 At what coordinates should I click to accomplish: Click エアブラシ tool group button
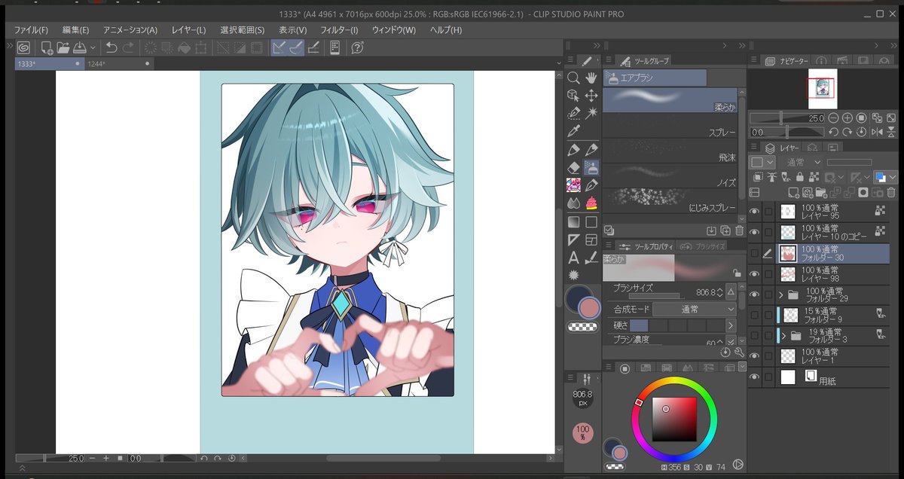coord(655,78)
